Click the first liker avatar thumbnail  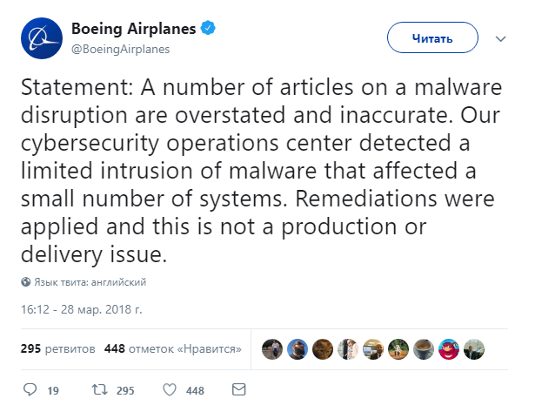(x=272, y=348)
